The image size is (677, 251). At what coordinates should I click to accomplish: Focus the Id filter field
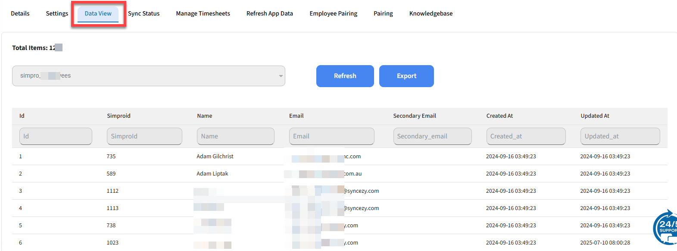coord(56,136)
